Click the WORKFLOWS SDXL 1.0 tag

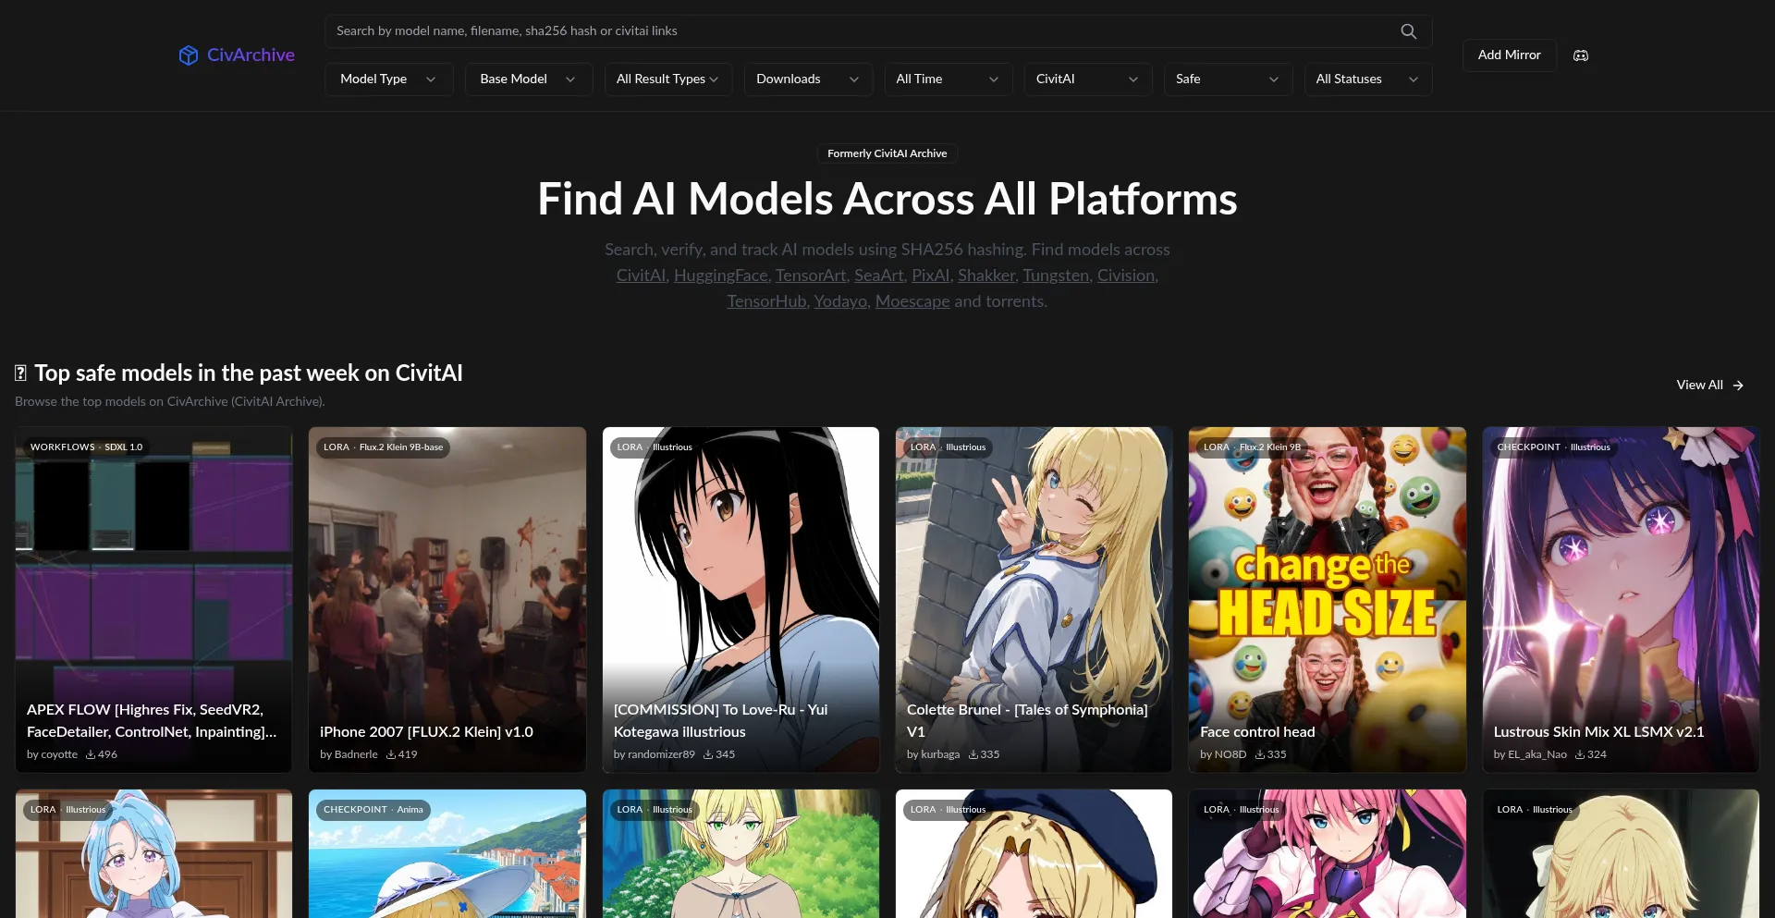pos(86,447)
